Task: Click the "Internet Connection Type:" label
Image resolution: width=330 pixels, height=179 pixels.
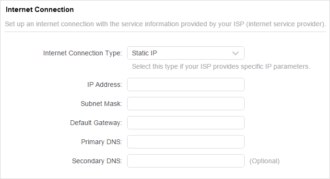Action: 82,53
